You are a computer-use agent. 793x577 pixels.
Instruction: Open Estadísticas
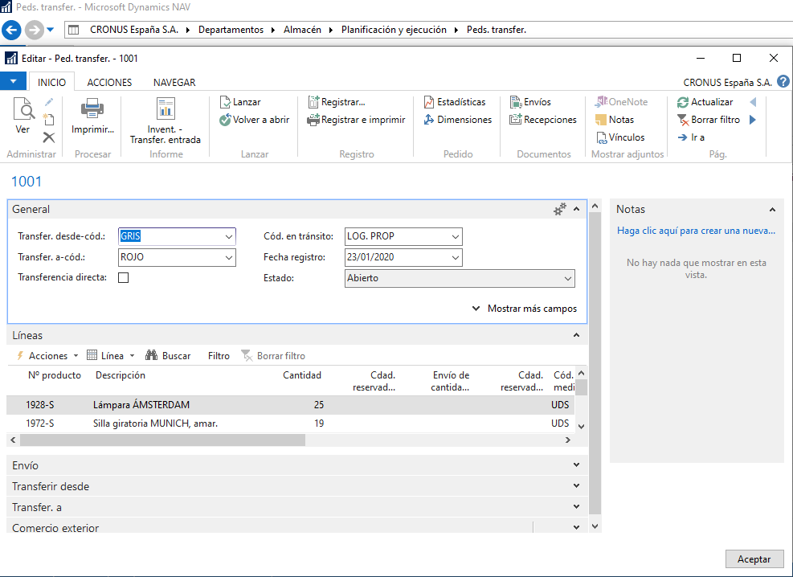click(x=455, y=102)
